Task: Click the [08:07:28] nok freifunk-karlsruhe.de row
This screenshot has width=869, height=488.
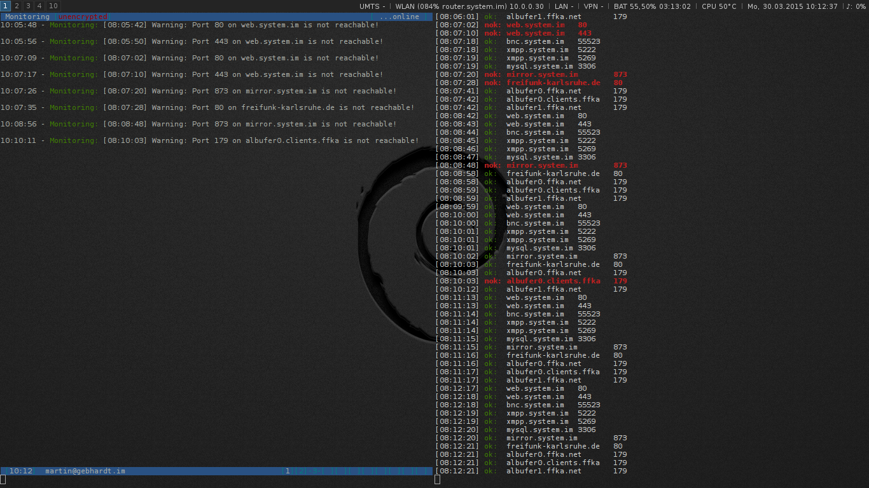Action: [x=529, y=83]
